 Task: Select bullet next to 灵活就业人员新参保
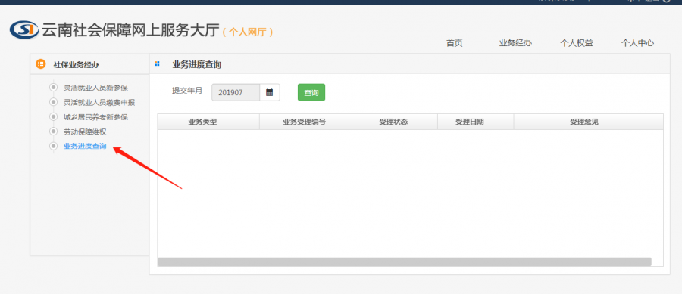(x=54, y=87)
